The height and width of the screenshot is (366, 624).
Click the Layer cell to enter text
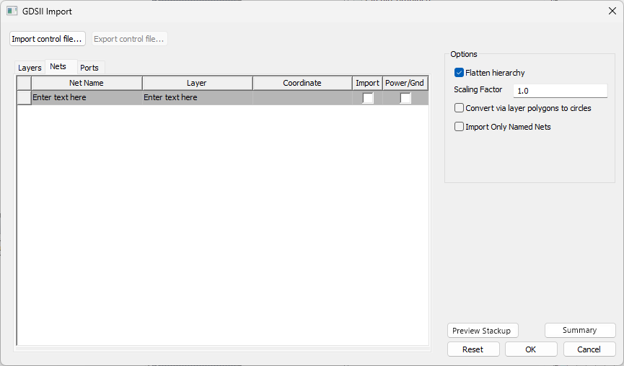(x=198, y=98)
